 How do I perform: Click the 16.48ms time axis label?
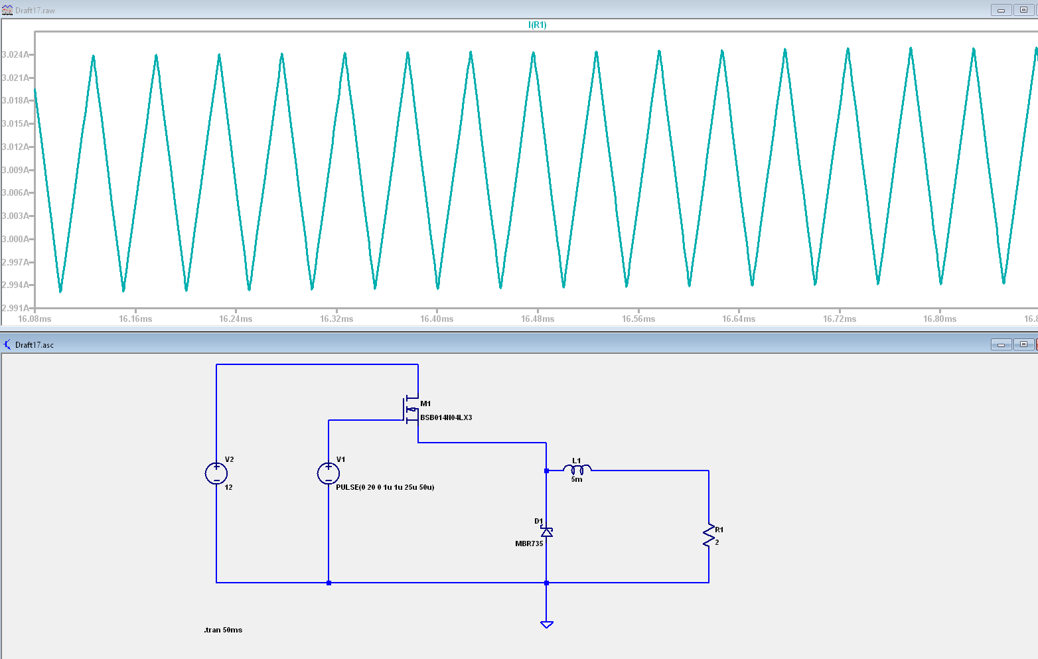point(538,319)
